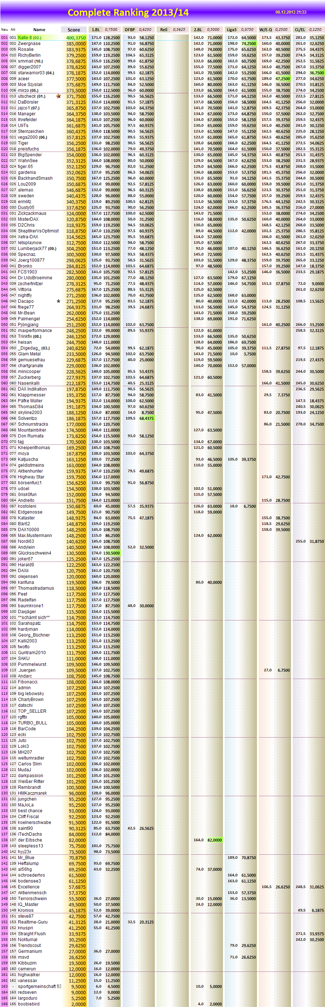The image size is (325, 1007).
Task: Select the player name TURBO_BULL
Action: point(33,723)
